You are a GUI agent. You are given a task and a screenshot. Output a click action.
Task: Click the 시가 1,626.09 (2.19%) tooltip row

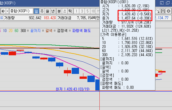[126, 6]
